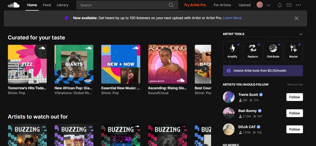
Task: Open the NEW + NOW playlist cover
Action: point(121,64)
